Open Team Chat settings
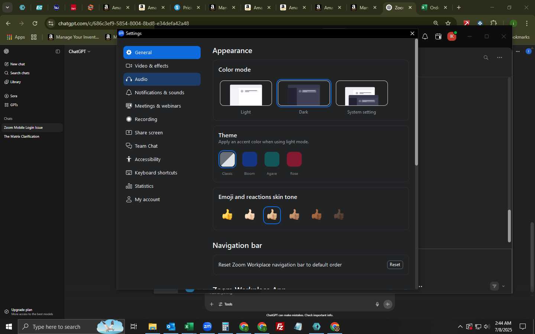 tap(162, 146)
